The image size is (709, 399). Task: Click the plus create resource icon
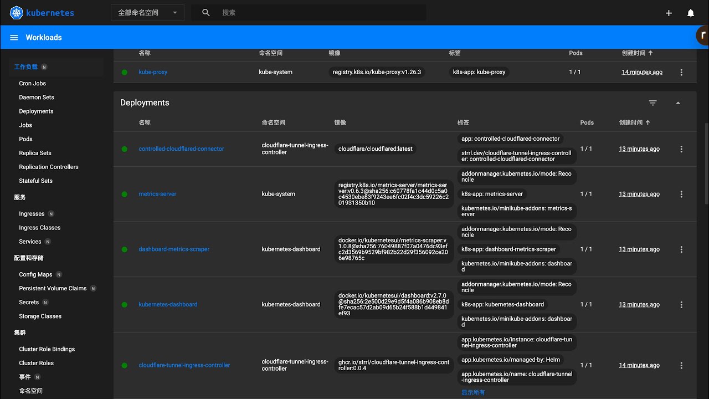(x=669, y=13)
